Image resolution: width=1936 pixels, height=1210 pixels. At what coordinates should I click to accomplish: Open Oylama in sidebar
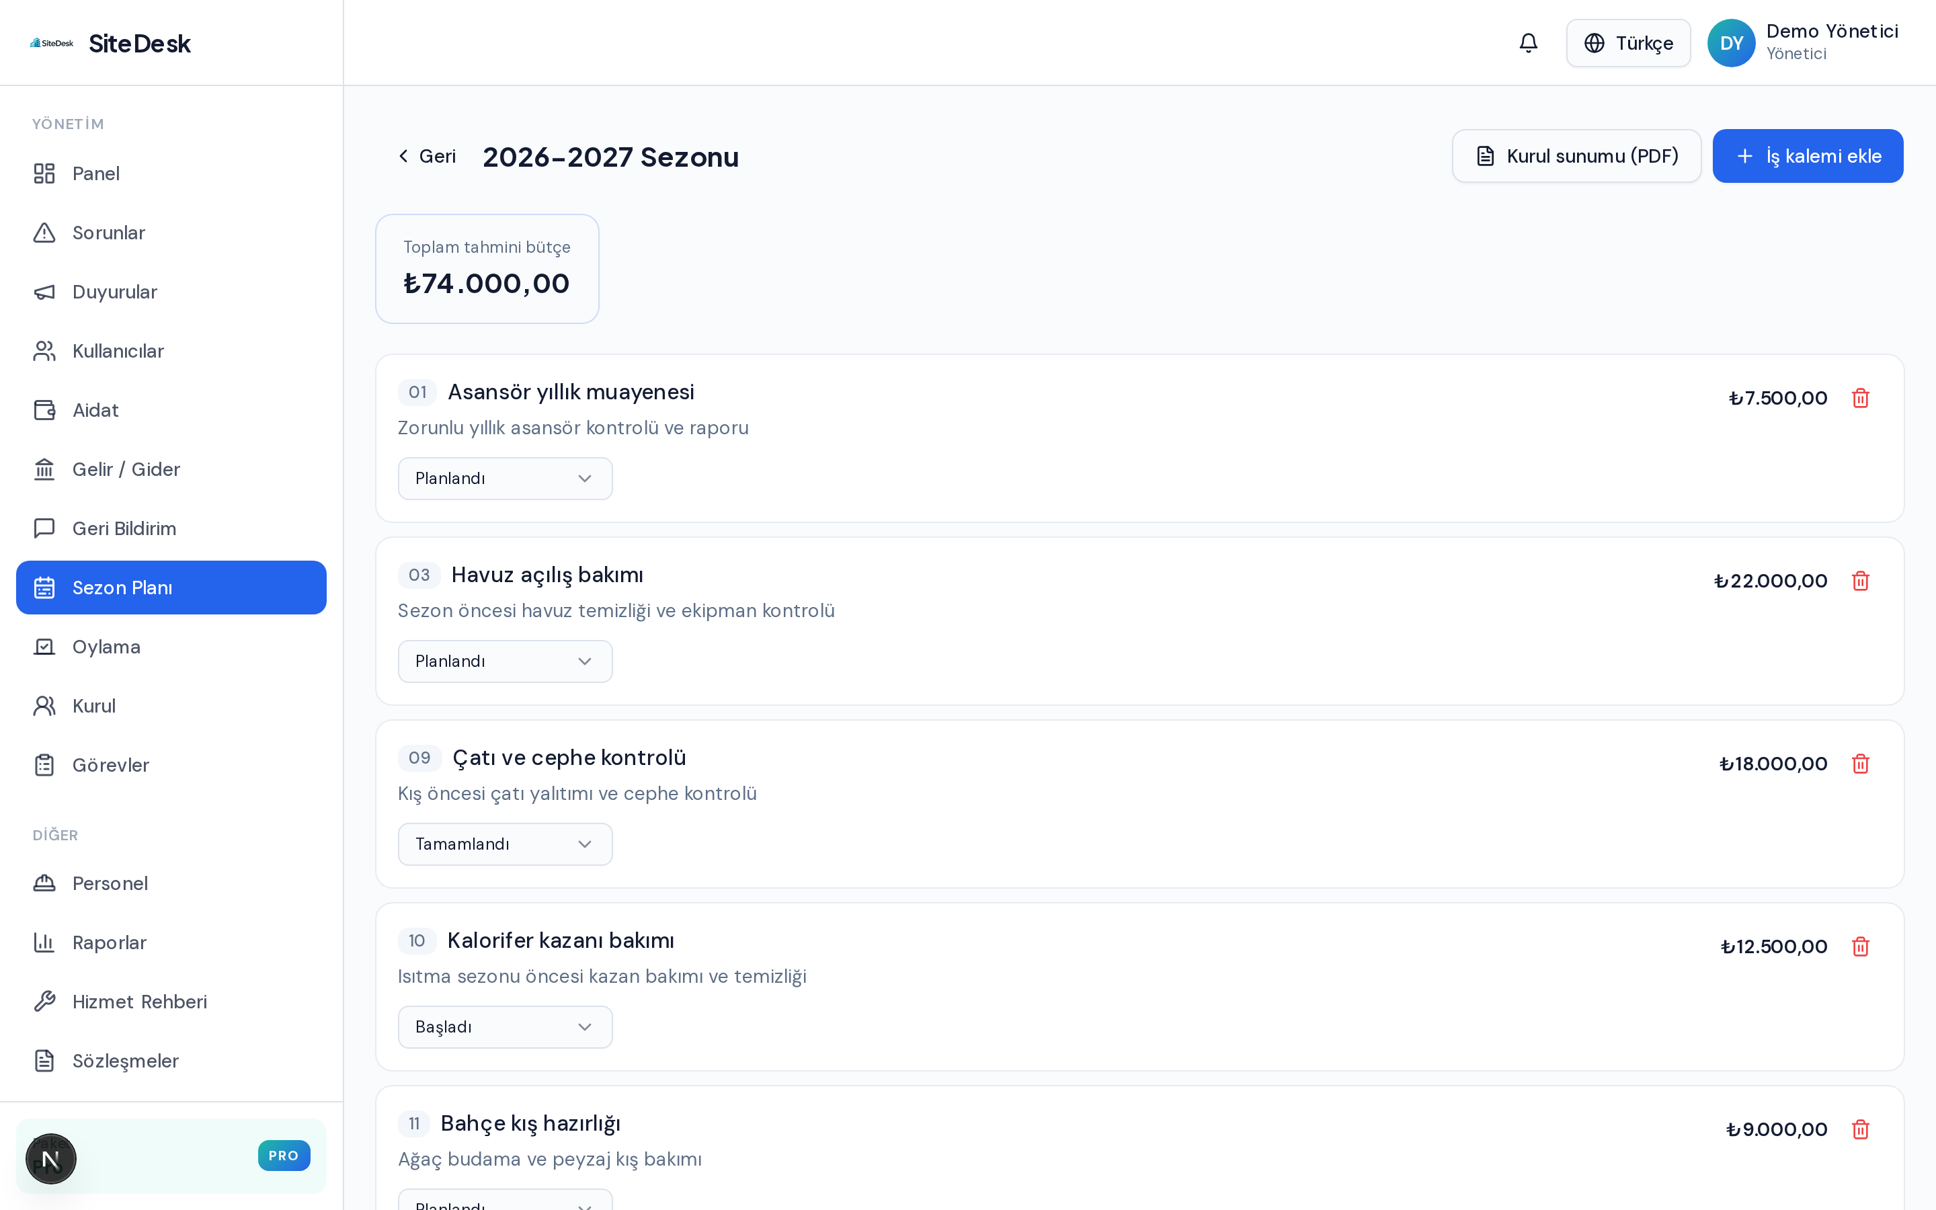pos(171,647)
